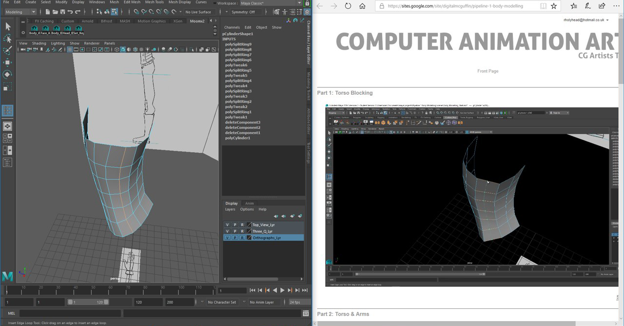The width and height of the screenshot is (624, 326).
Task: Click the Script Editor icon beside command line
Action: click(x=306, y=313)
